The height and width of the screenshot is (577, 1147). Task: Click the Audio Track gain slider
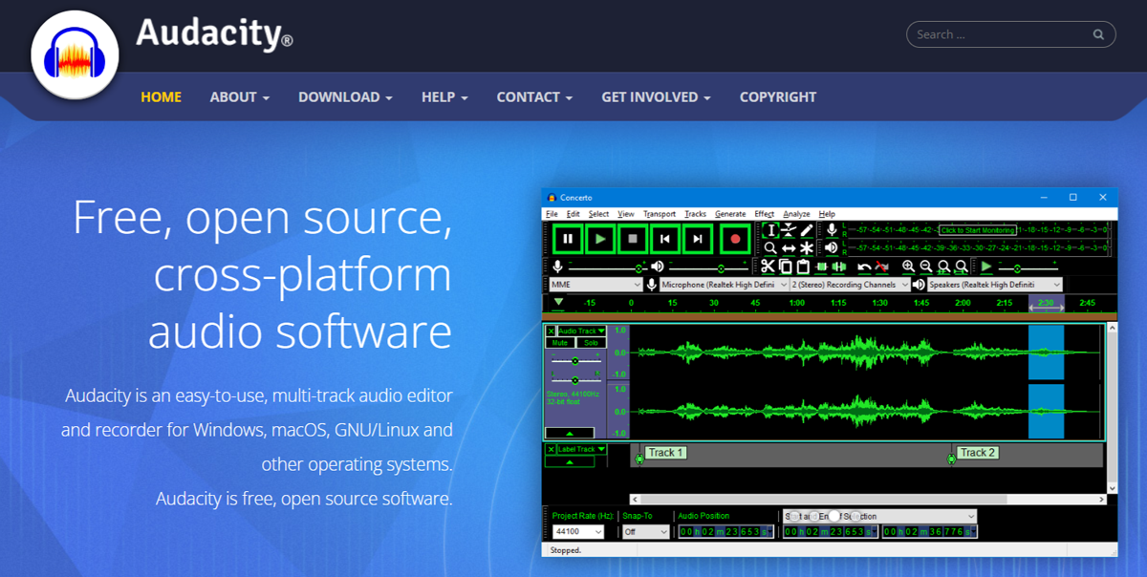coord(574,360)
